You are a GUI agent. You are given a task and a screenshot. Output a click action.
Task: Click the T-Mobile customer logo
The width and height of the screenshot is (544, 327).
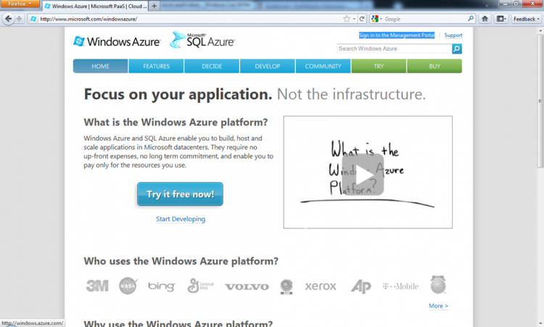tap(400, 286)
